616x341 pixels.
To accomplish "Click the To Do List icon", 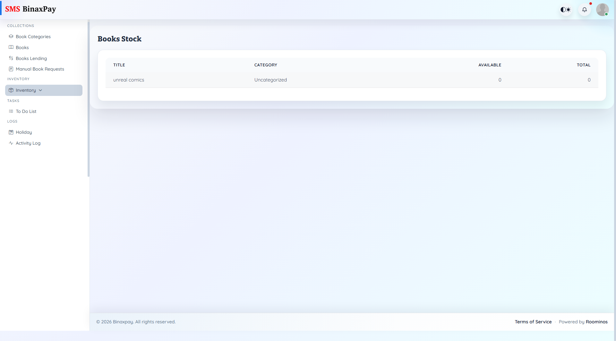I will click(x=11, y=111).
